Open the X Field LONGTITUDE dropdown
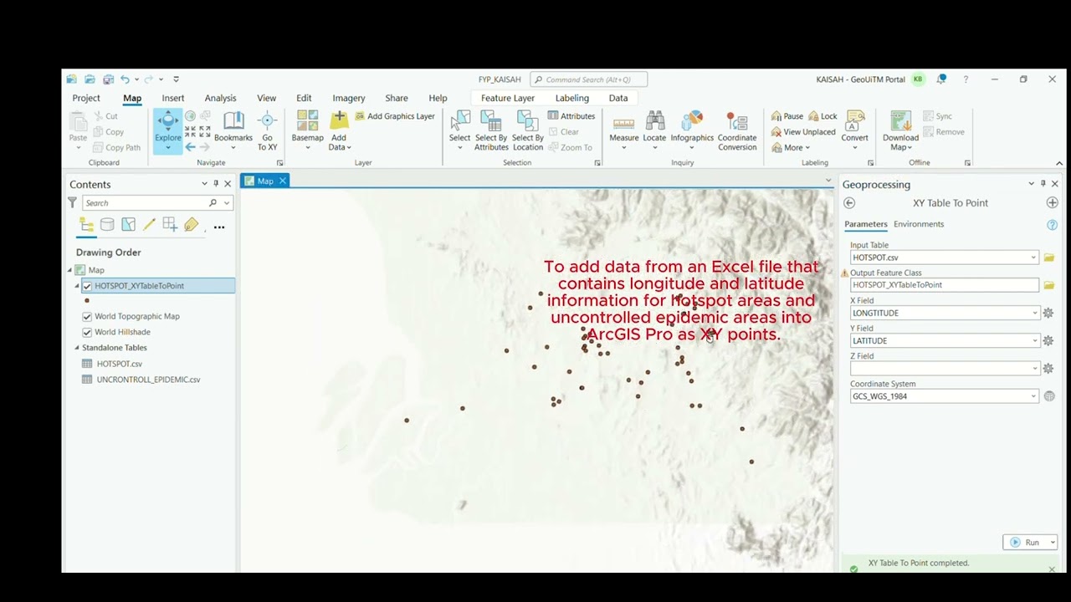 1033,313
